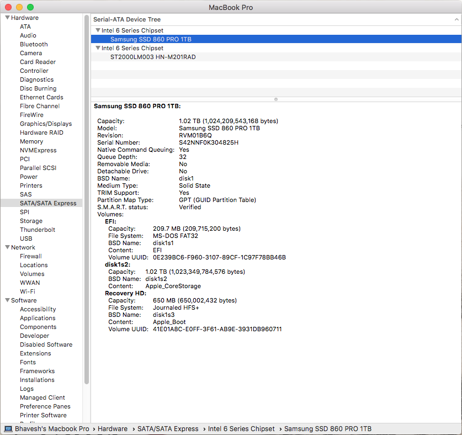Image resolution: width=462 pixels, height=435 pixels.
Task: Open Thunderbolt section
Action: [38, 230]
